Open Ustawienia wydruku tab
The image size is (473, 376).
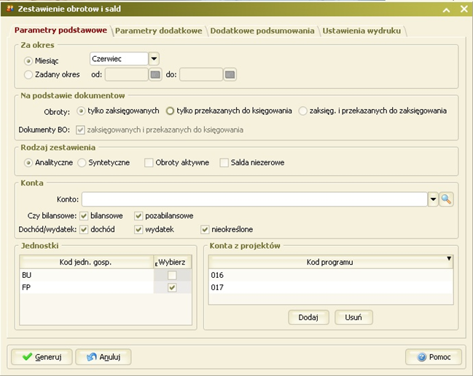361,31
